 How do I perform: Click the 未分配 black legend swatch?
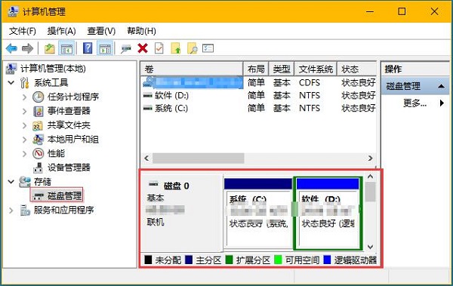(x=148, y=260)
